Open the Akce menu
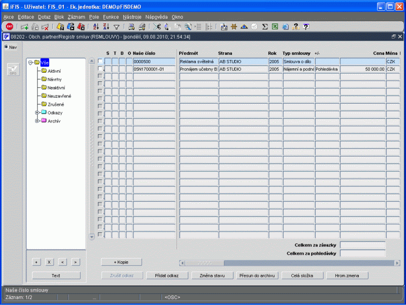The width and height of the screenshot is (406, 305). point(9,17)
